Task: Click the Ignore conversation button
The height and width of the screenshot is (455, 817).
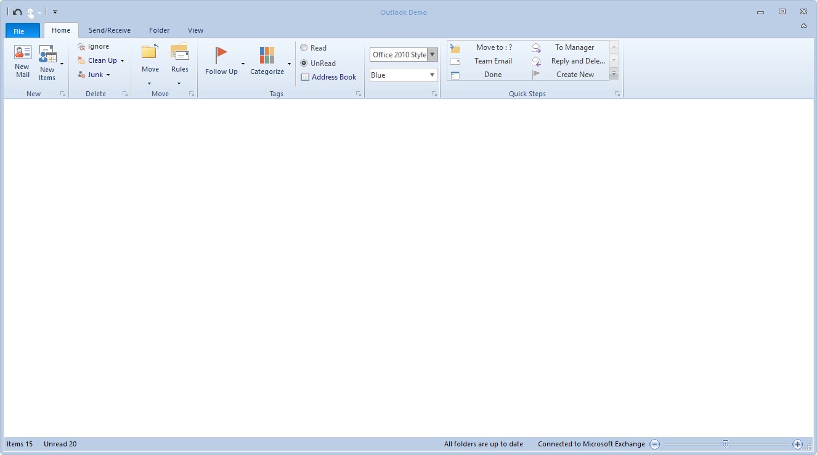Action: (x=94, y=46)
